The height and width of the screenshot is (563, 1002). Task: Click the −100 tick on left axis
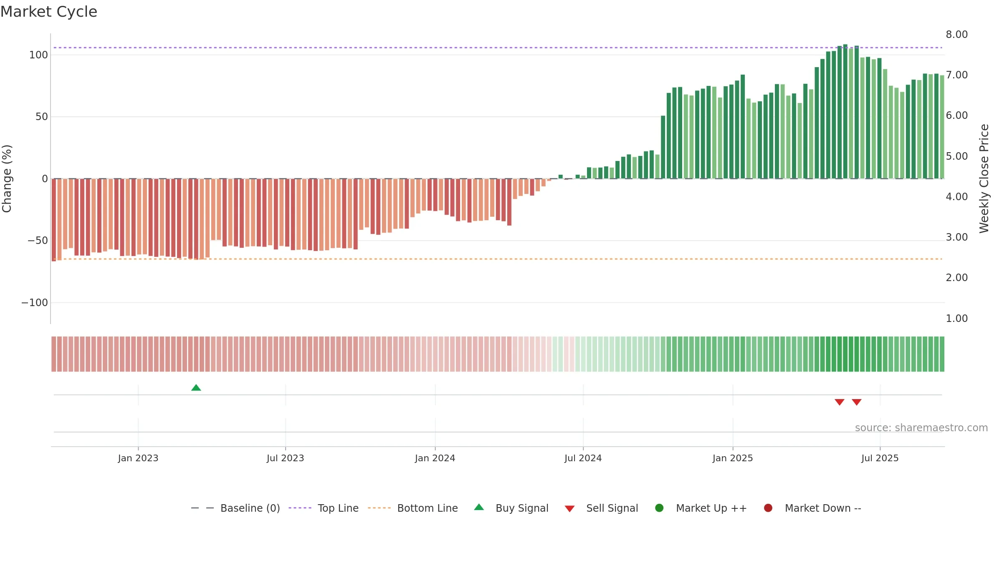pos(35,303)
